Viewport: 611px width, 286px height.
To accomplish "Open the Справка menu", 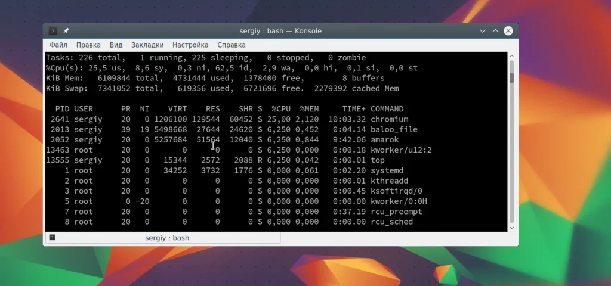I will coord(232,45).
